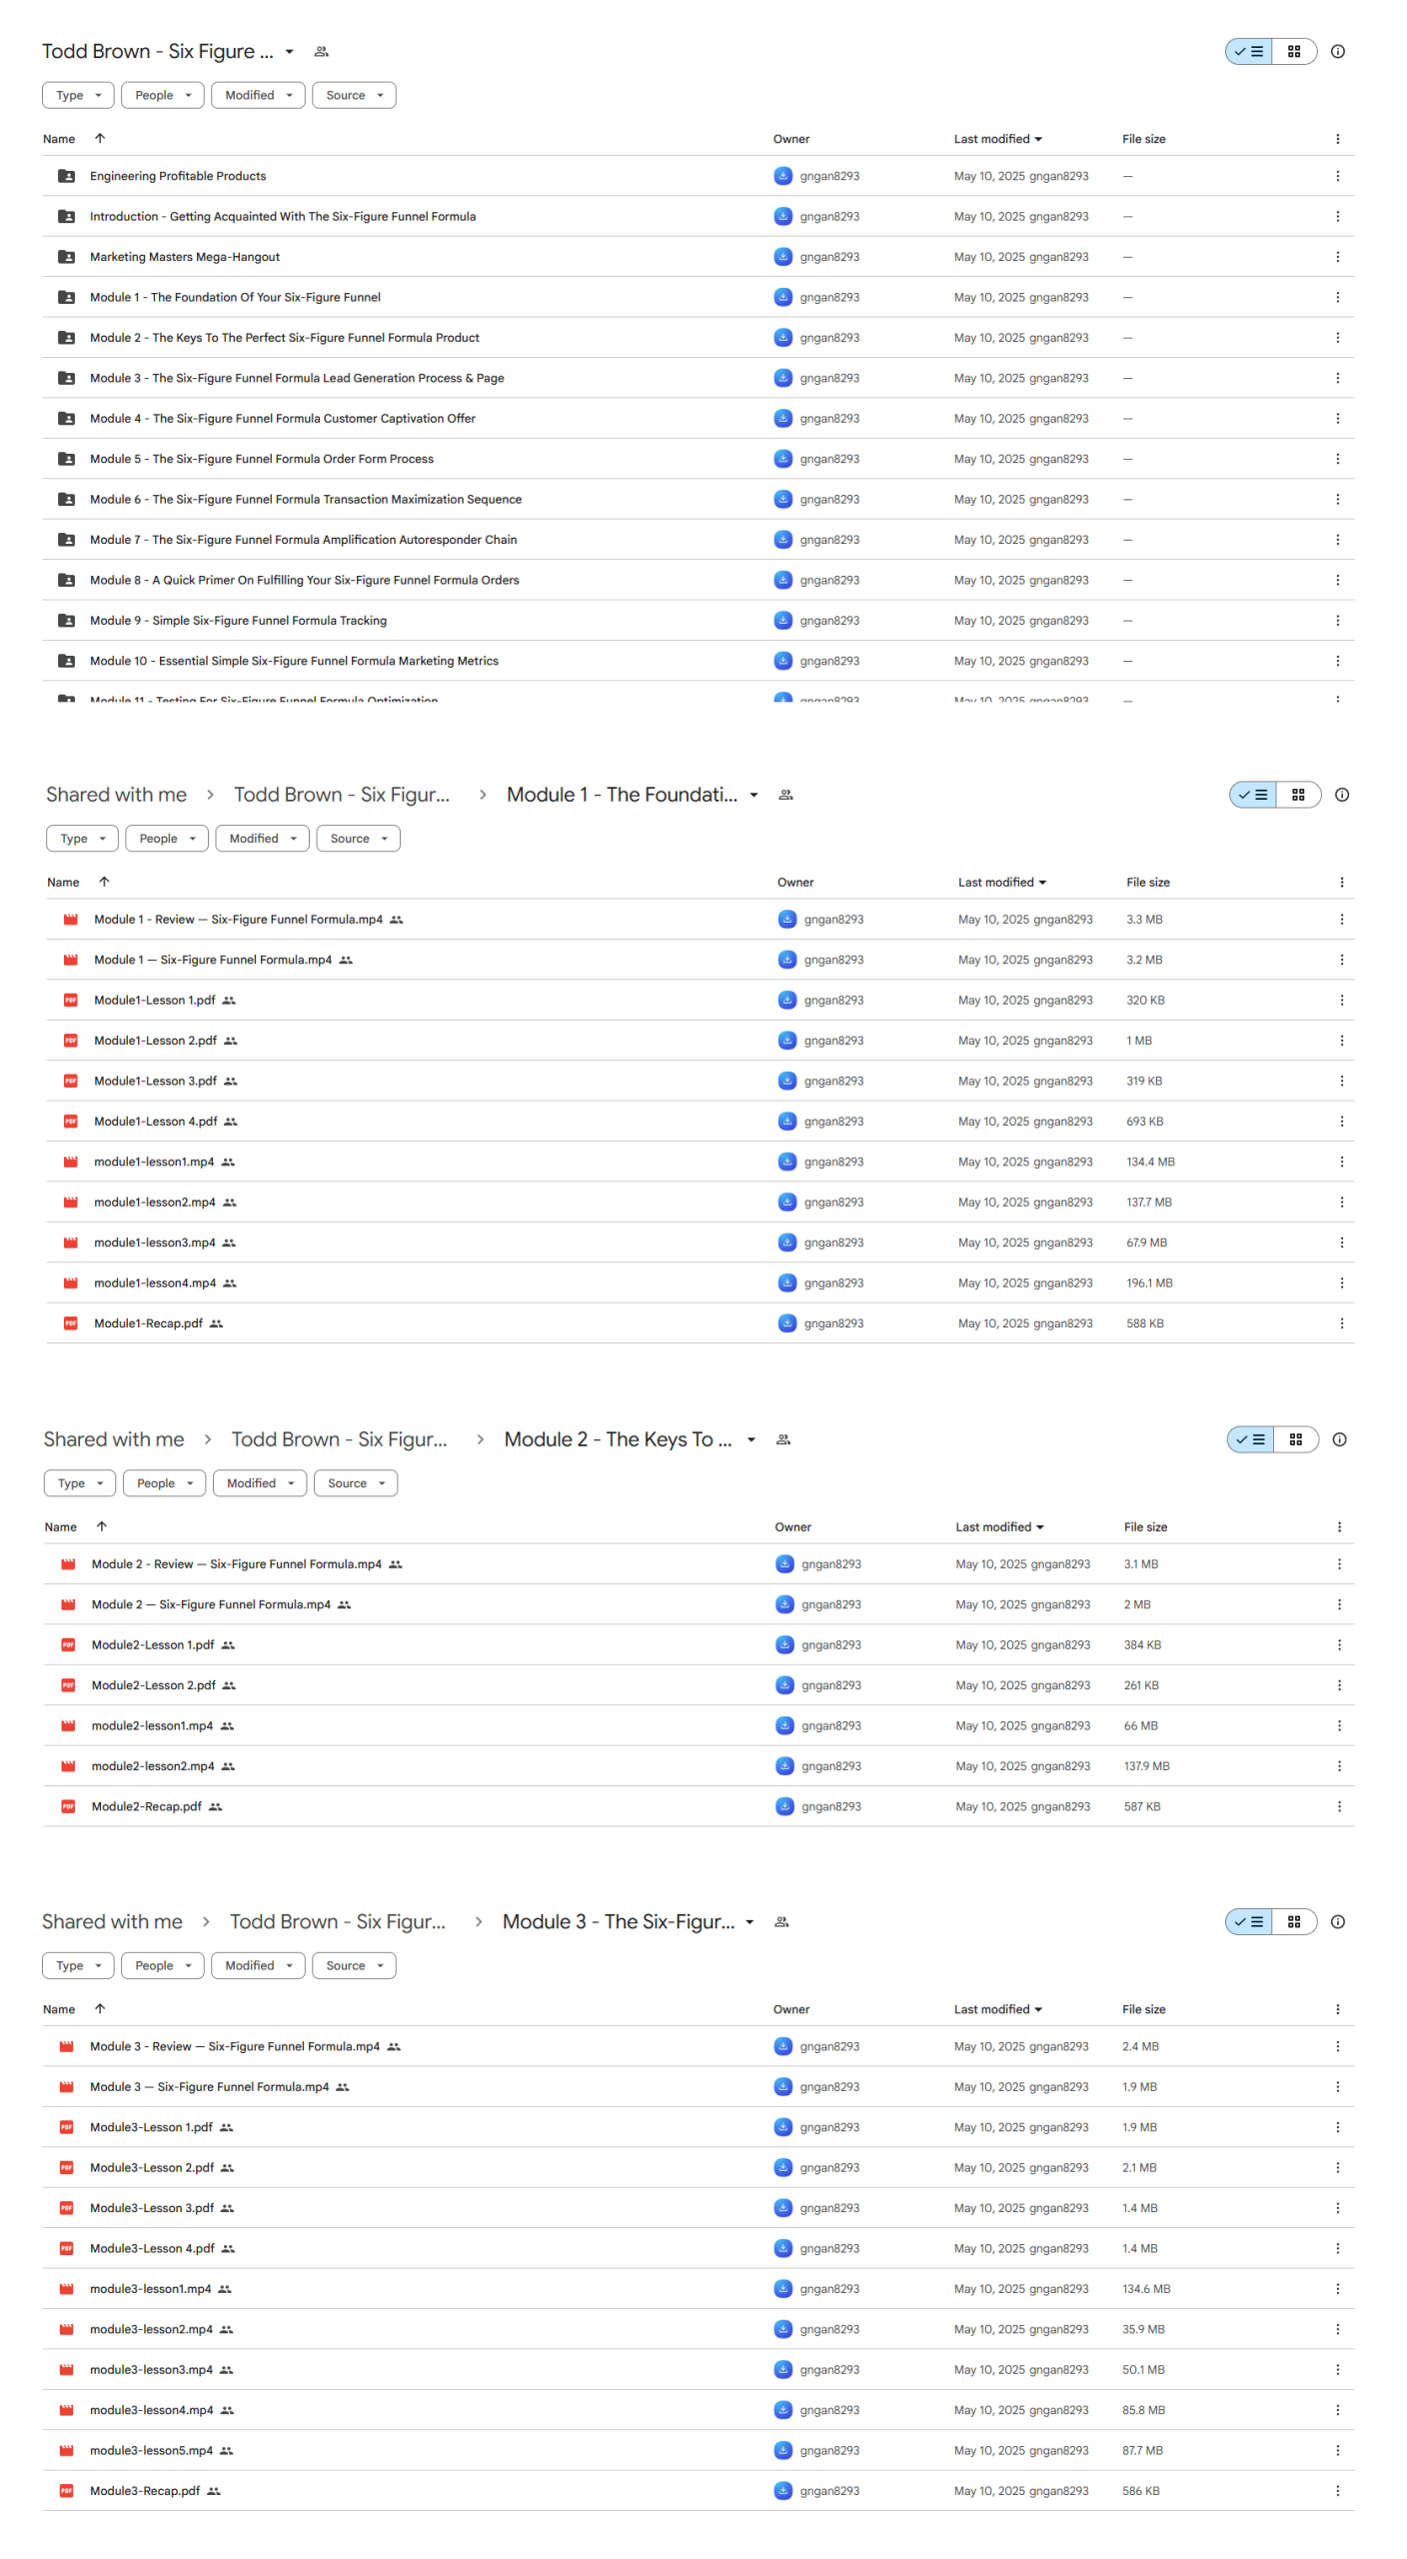Click shared-folder icon next to Module 3 title
This screenshot has width=1407, height=2559.
[x=781, y=1921]
